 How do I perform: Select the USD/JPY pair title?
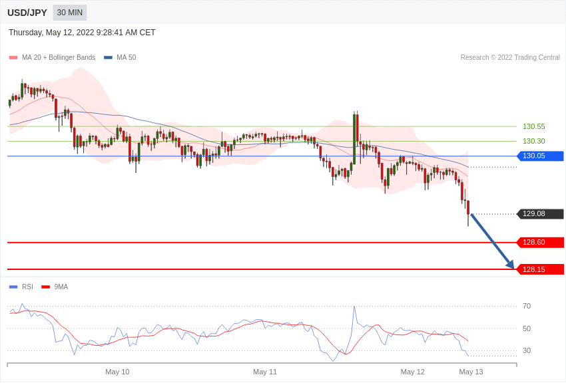[x=27, y=13]
